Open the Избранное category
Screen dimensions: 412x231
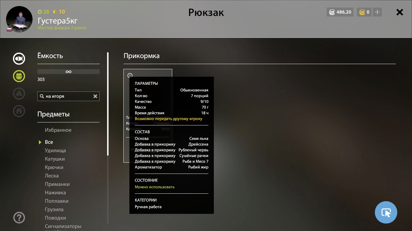pos(58,130)
